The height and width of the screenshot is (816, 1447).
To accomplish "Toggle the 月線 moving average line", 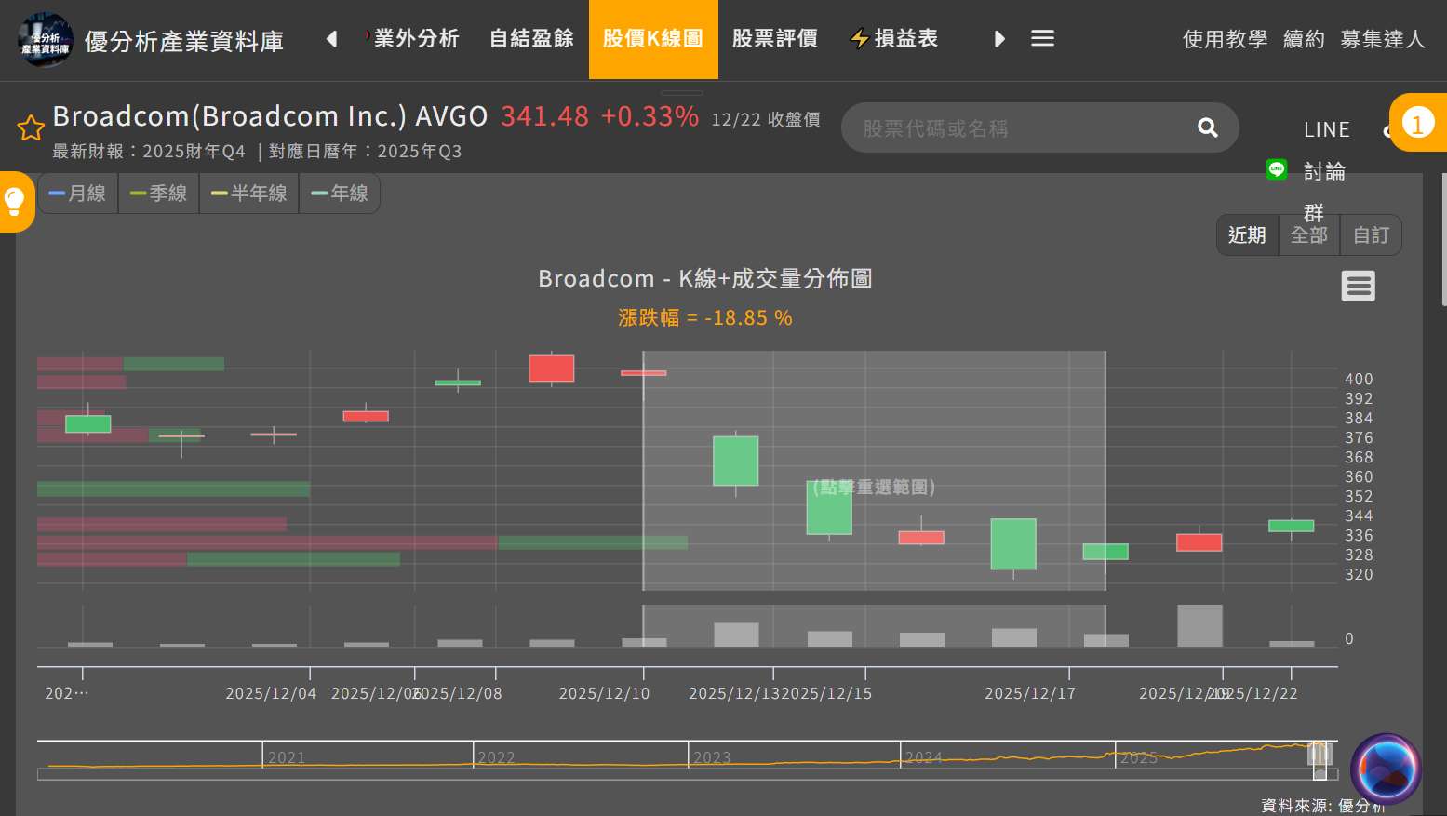I will (78, 194).
